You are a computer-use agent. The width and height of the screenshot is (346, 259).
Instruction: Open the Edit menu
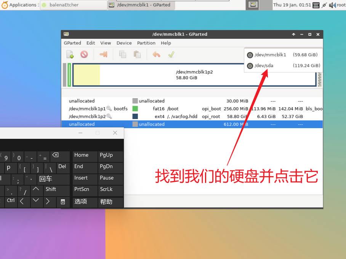pos(91,43)
